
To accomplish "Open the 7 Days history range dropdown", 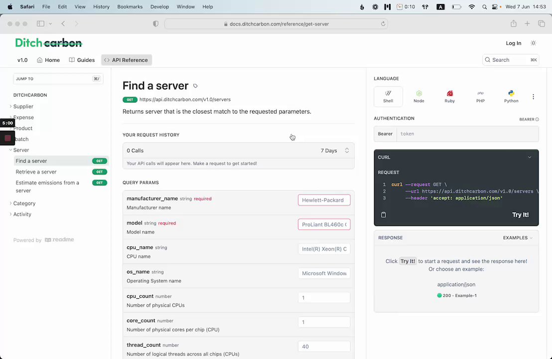I will (334, 151).
